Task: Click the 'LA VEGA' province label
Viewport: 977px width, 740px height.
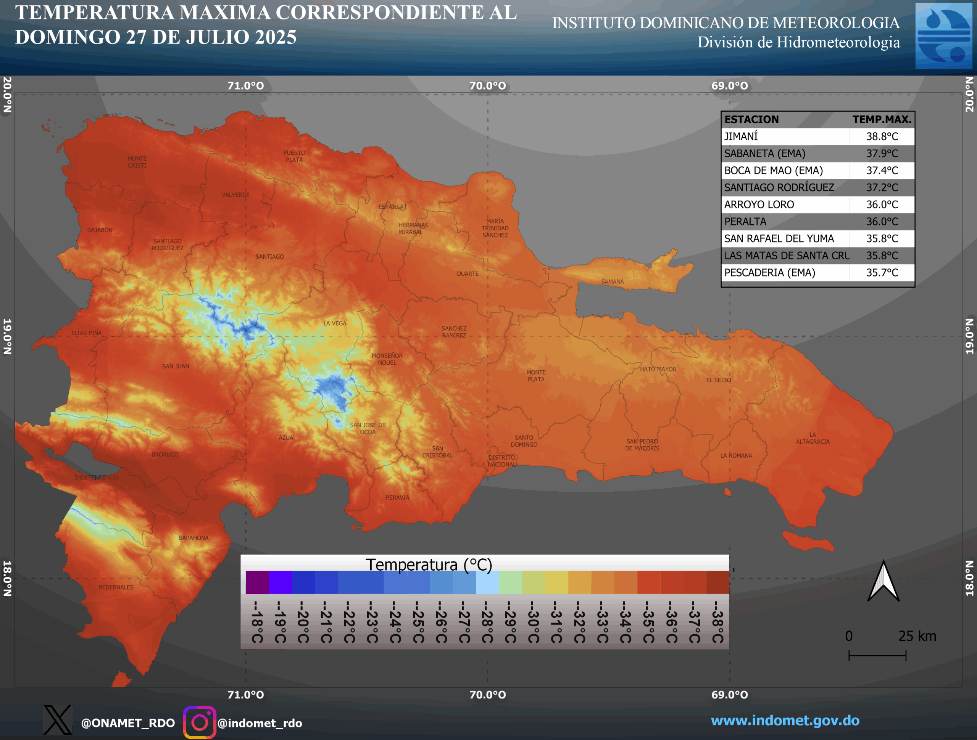Action: pos(335,323)
